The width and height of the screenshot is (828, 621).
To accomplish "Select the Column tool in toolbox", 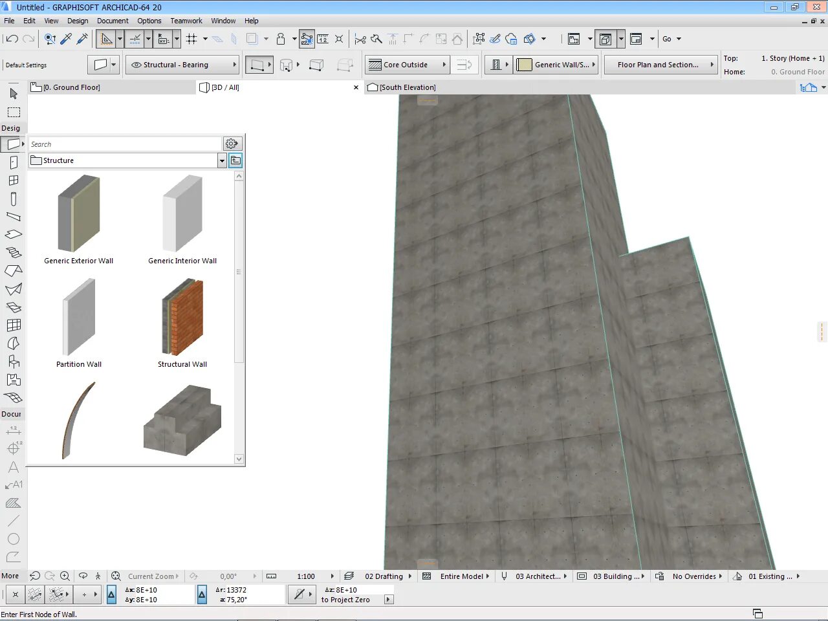I will [x=14, y=199].
